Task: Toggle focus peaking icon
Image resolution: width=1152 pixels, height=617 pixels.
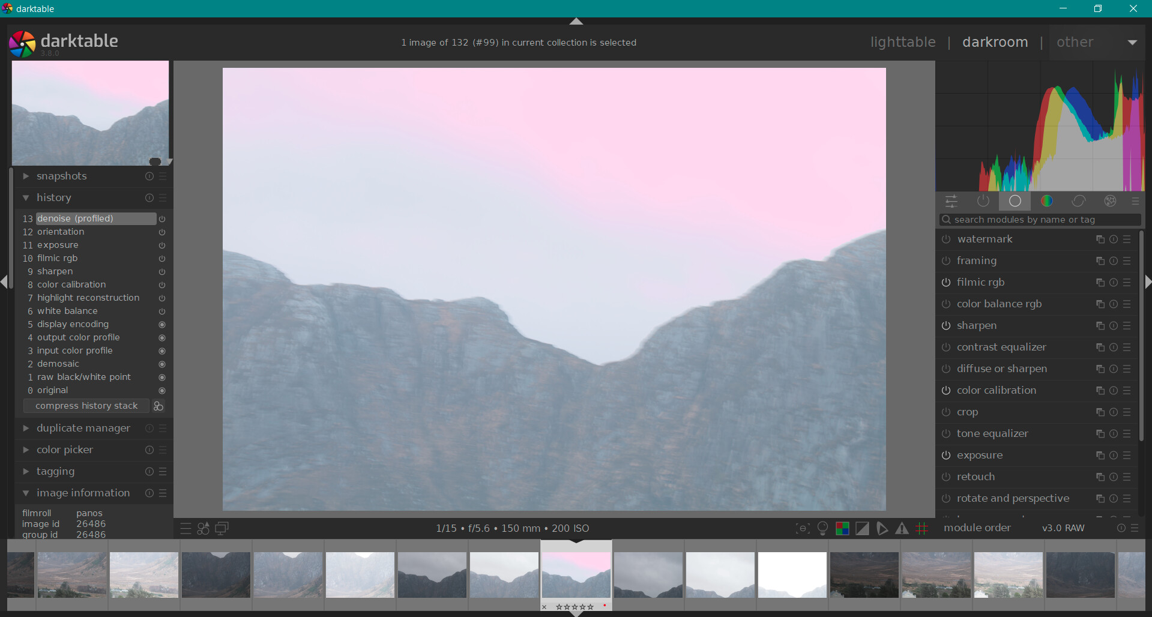Action: tap(803, 528)
